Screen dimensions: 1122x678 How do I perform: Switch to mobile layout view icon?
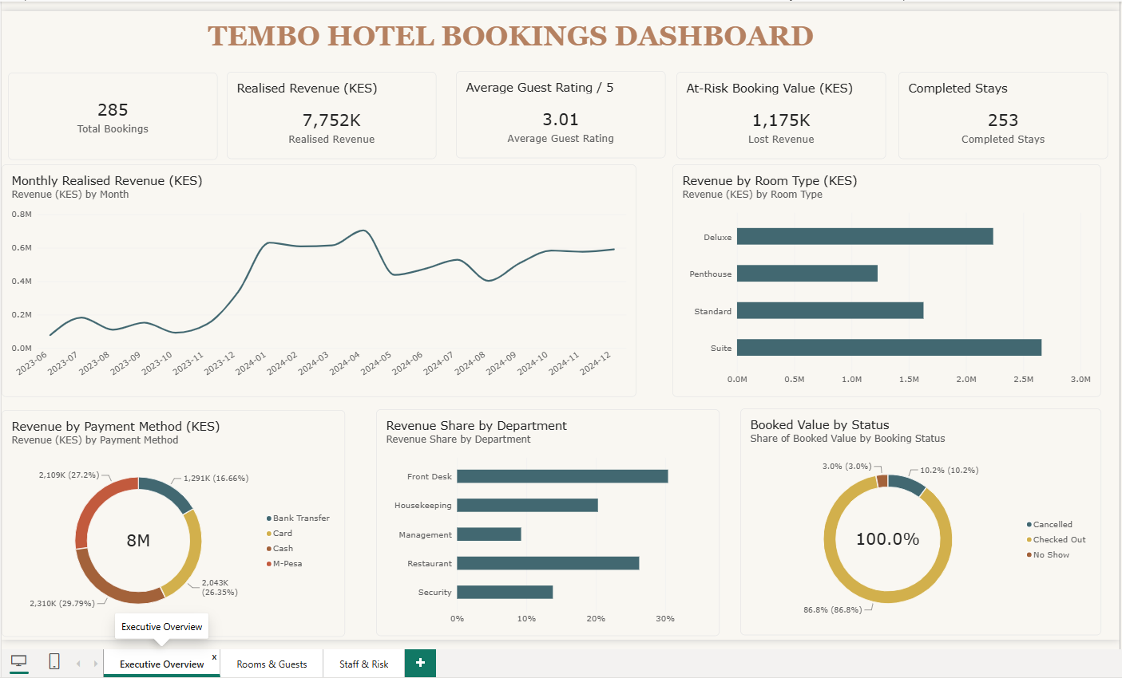(54, 661)
